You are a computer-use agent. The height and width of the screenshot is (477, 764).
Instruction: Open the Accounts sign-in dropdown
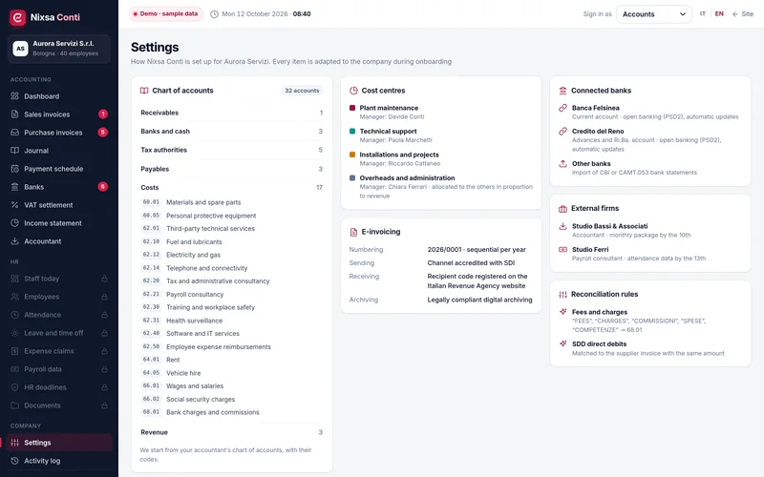[654, 14]
